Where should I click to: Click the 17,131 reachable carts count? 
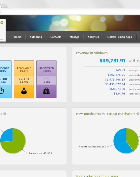(x=24, y=79)
